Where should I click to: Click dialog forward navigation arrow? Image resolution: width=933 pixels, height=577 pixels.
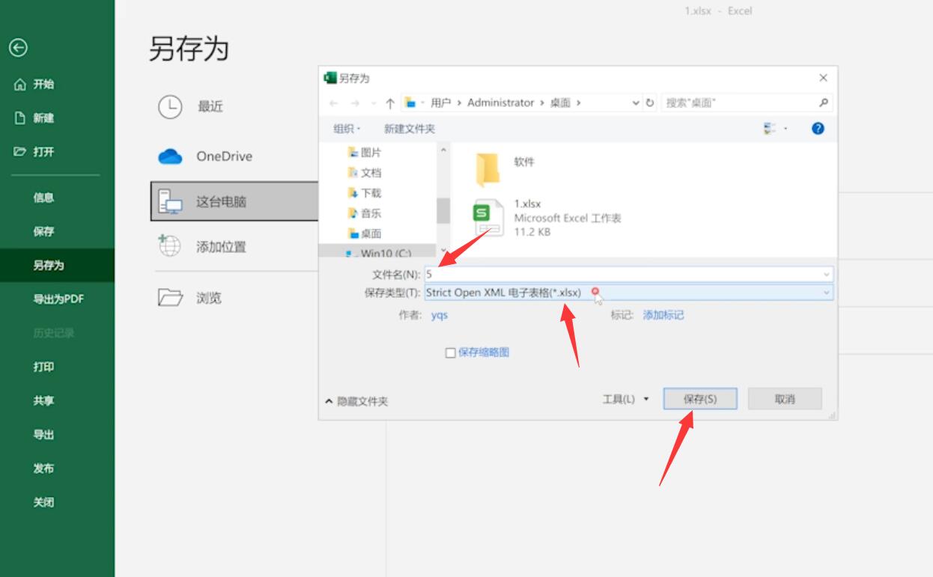355,103
